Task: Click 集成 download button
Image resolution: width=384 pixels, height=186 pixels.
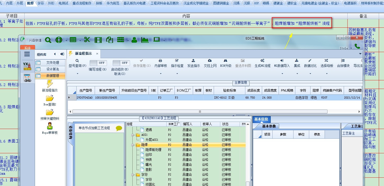Action: [x=297, y=63]
